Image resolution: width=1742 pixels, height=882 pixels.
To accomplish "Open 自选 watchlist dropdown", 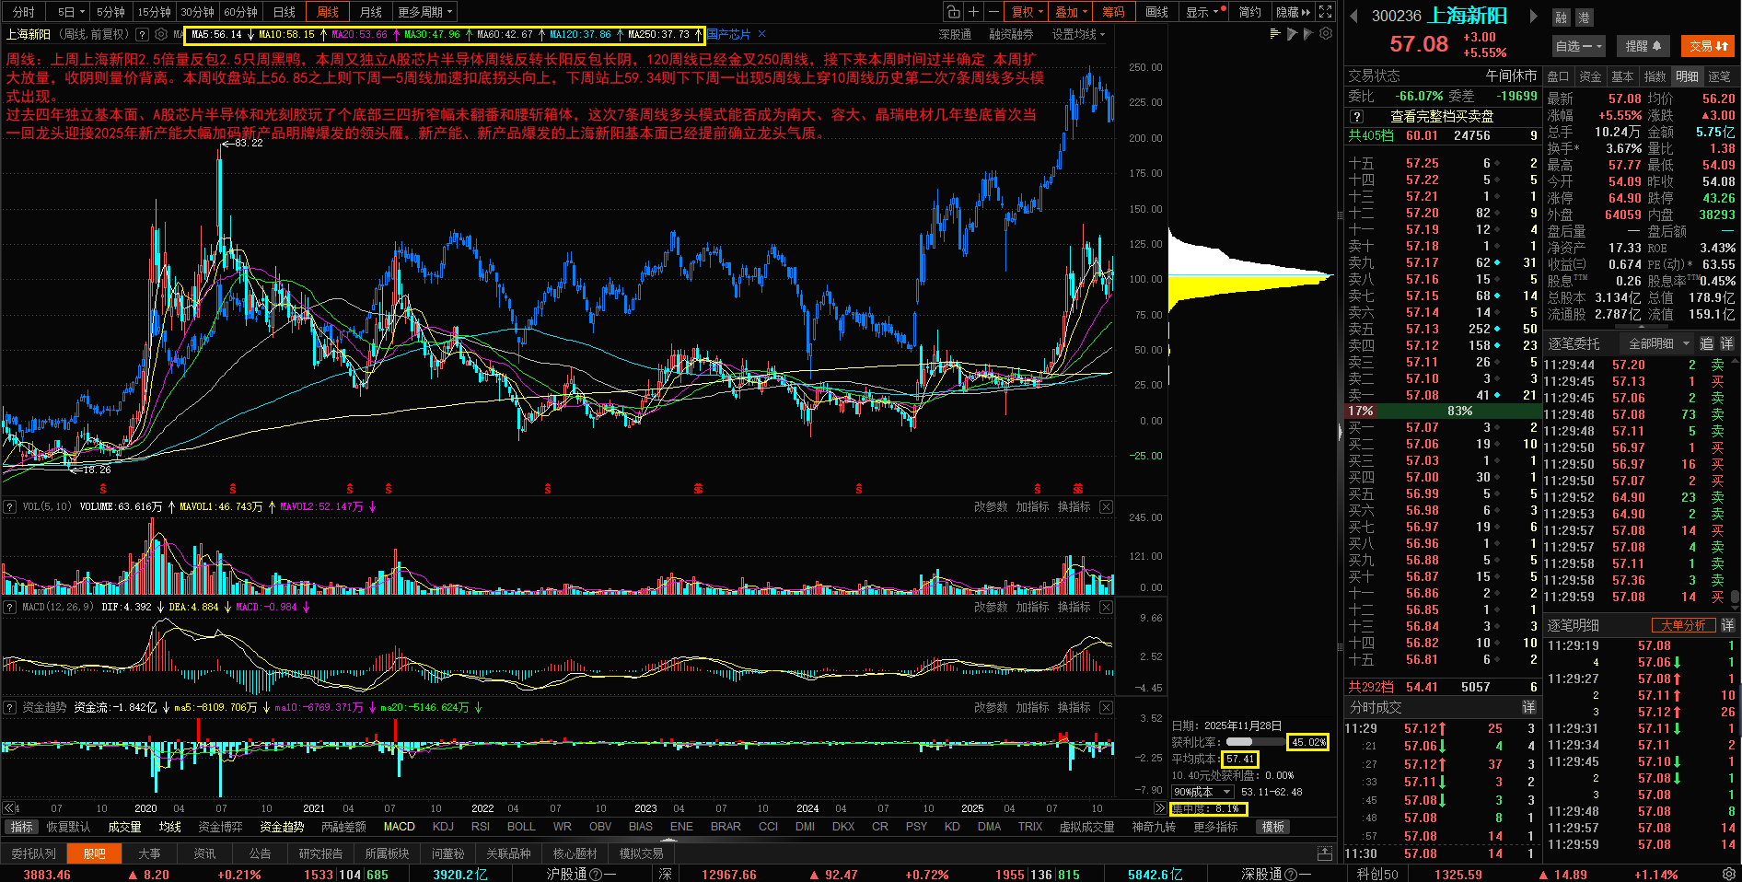I will coord(1579,46).
